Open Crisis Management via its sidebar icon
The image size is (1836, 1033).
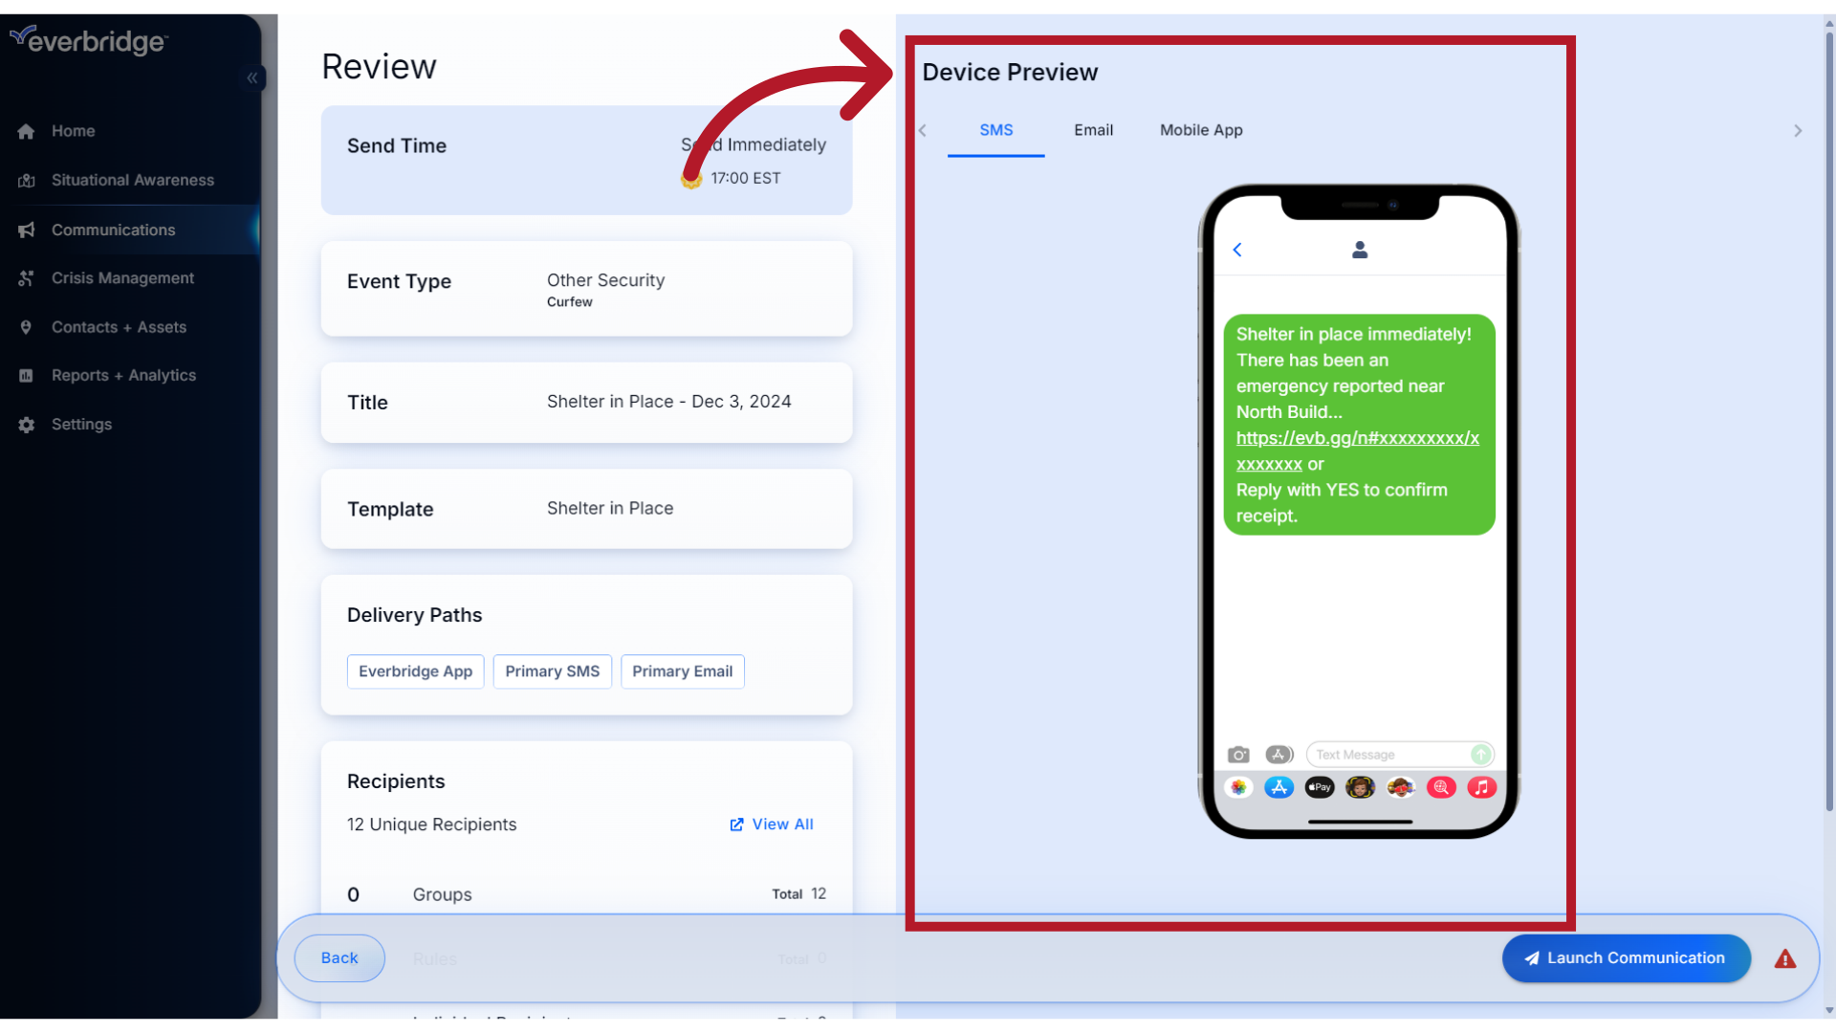pyautogui.click(x=26, y=278)
